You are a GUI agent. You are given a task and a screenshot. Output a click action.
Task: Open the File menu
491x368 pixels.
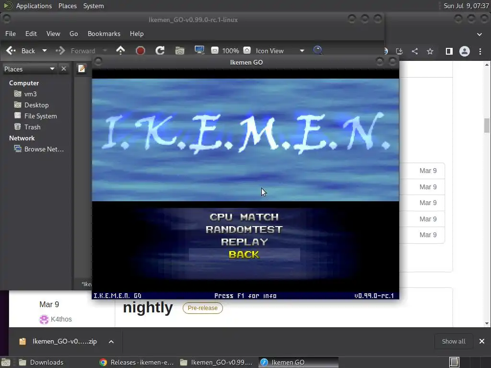click(11, 34)
